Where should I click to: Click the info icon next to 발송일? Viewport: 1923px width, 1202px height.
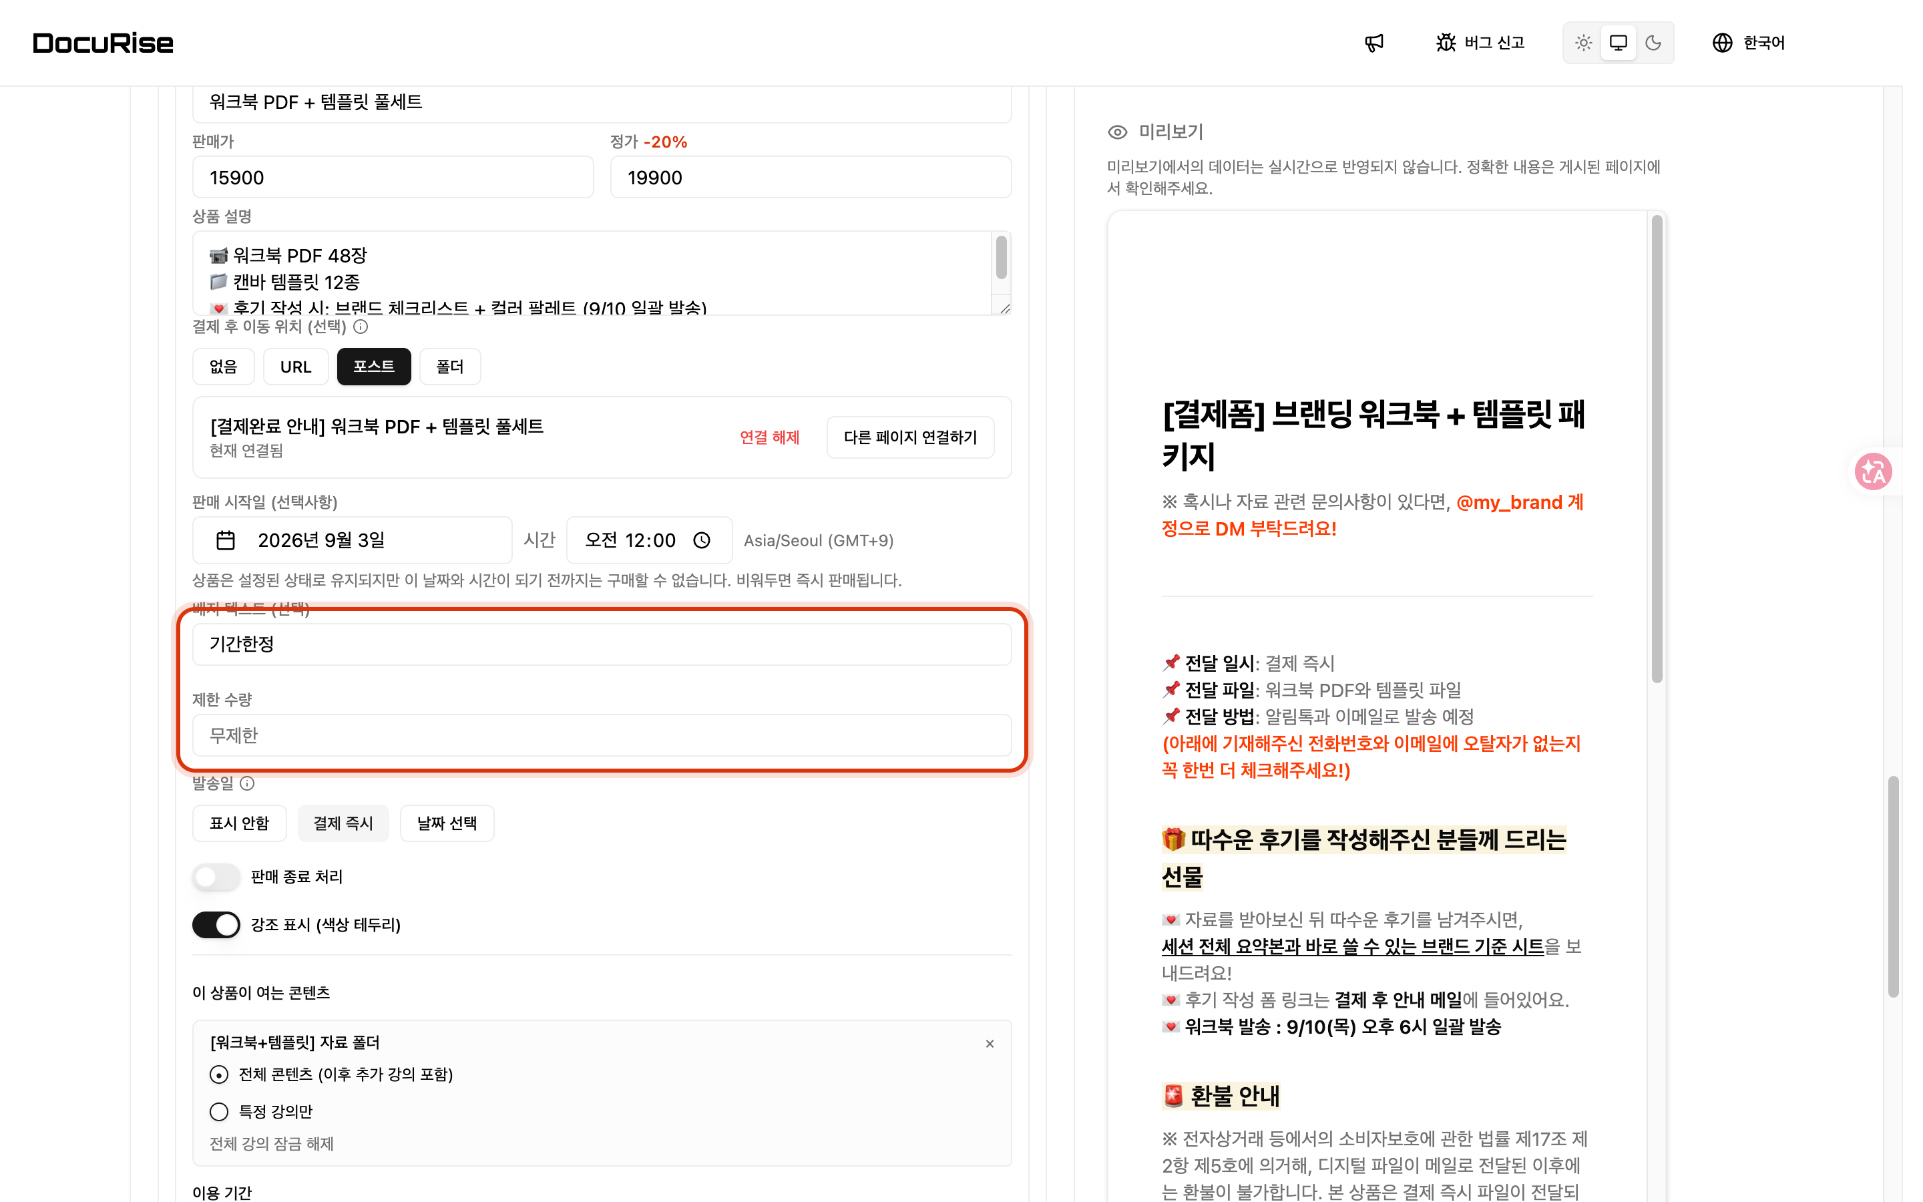[247, 784]
